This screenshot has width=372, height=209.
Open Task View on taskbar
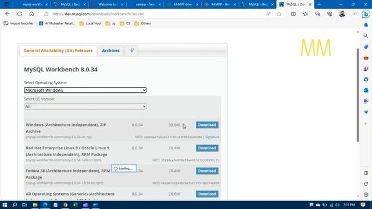24,205
